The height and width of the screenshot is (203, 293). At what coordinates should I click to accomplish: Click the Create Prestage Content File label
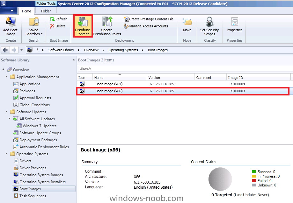(x=151, y=19)
